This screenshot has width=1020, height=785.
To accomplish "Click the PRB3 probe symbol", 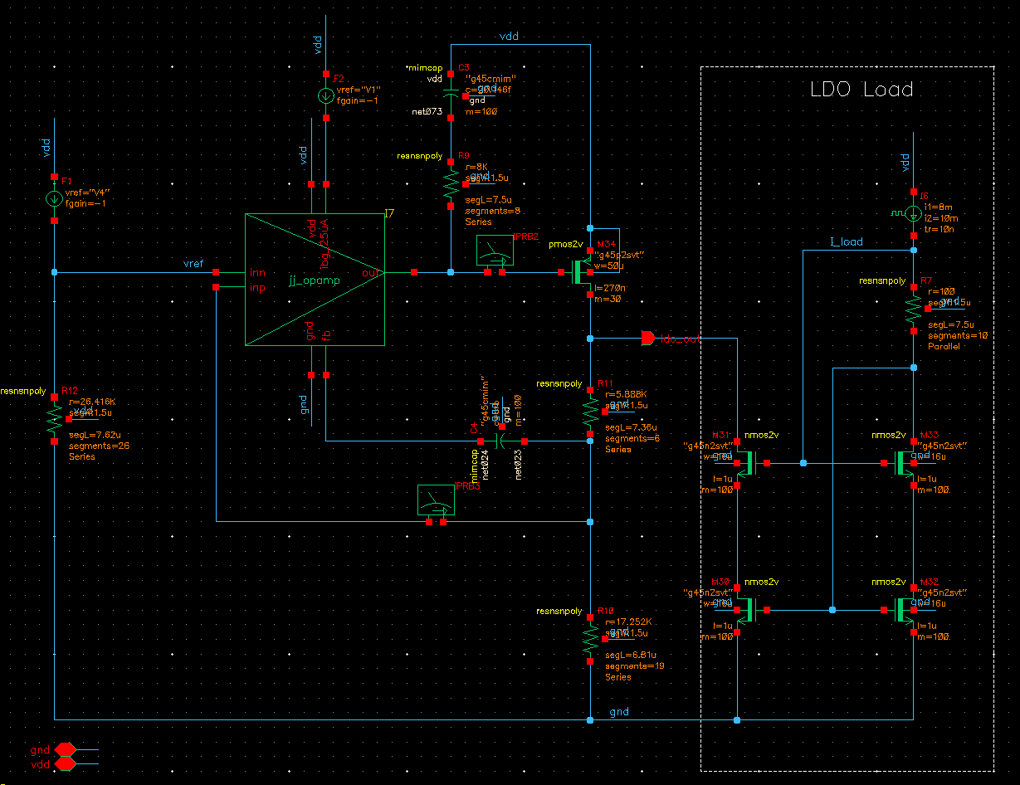I will (x=436, y=500).
